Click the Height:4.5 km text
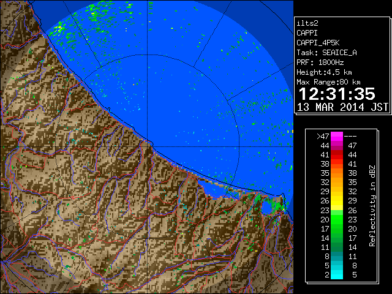The width and height of the screenshot is (392, 294). click(x=324, y=72)
